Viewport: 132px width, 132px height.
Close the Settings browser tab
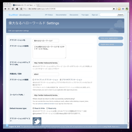(x=35, y=5)
